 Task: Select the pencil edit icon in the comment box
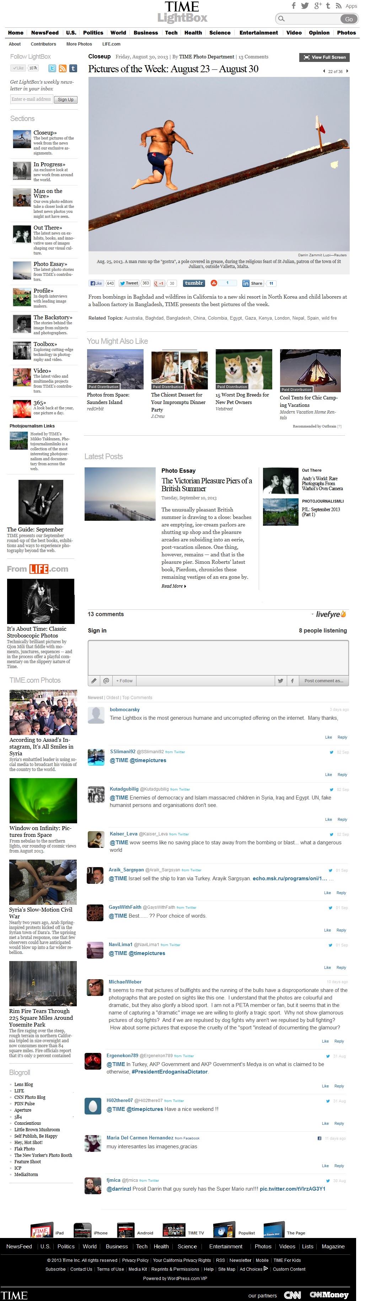(94, 680)
